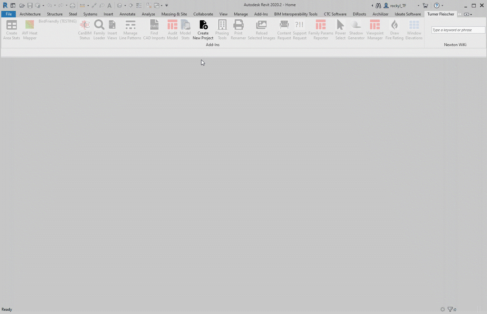Click the Undo icon

[49, 5]
